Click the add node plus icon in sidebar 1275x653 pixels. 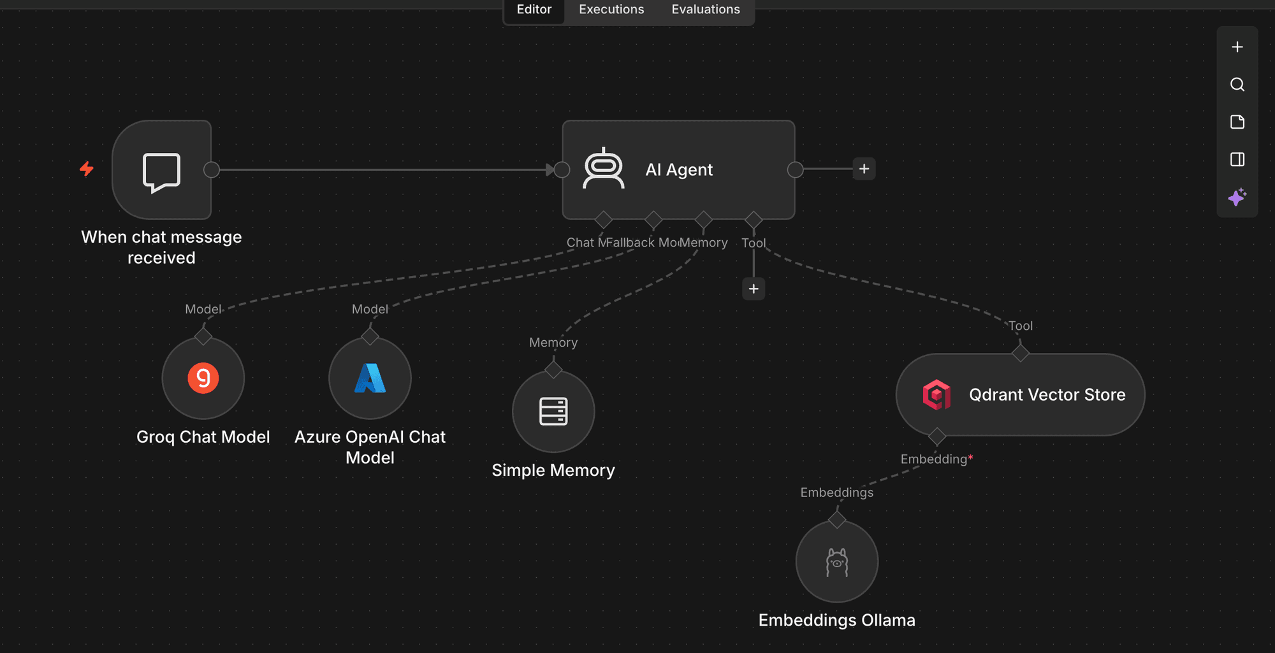pyautogui.click(x=1237, y=47)
